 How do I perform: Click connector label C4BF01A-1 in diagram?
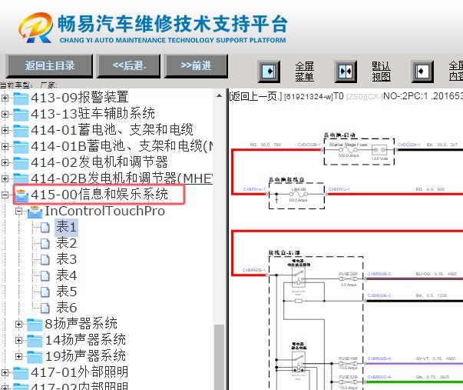coord(254,189)
